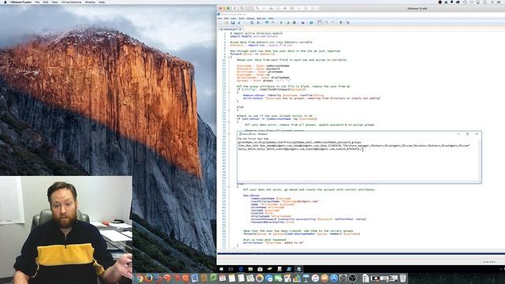The height and width of the screenshot is (284, 505).
Task: Open Help menu in PowerShell ISE
Action: coord(271,18)
